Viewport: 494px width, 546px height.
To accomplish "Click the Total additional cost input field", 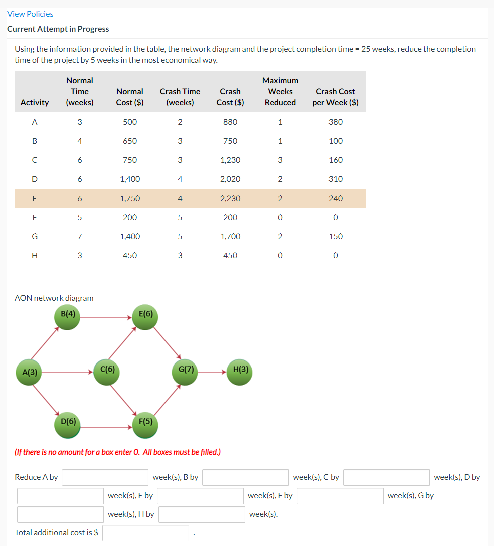I will pyautogui.click(x=145, y=533).
